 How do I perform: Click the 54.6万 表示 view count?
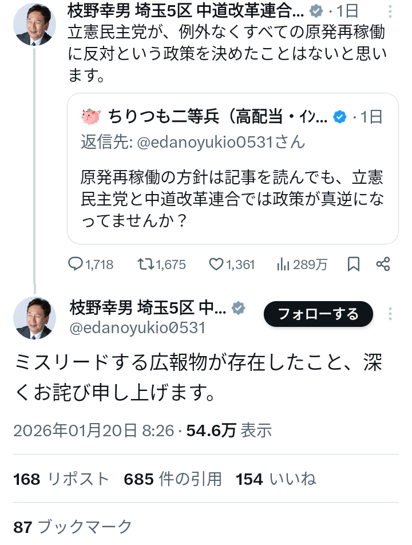(230, 431)
